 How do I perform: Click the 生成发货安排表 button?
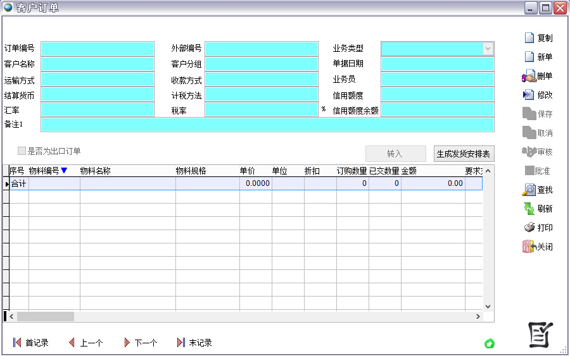point(464,154)
